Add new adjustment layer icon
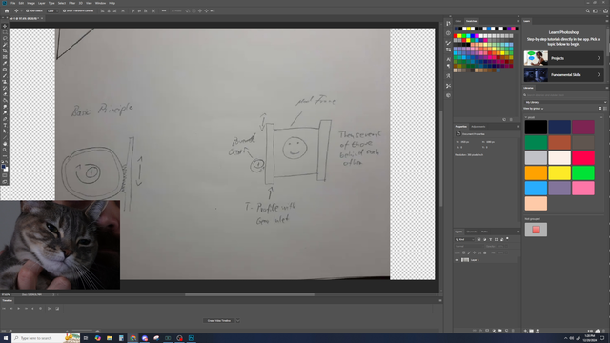 [494, 331]
